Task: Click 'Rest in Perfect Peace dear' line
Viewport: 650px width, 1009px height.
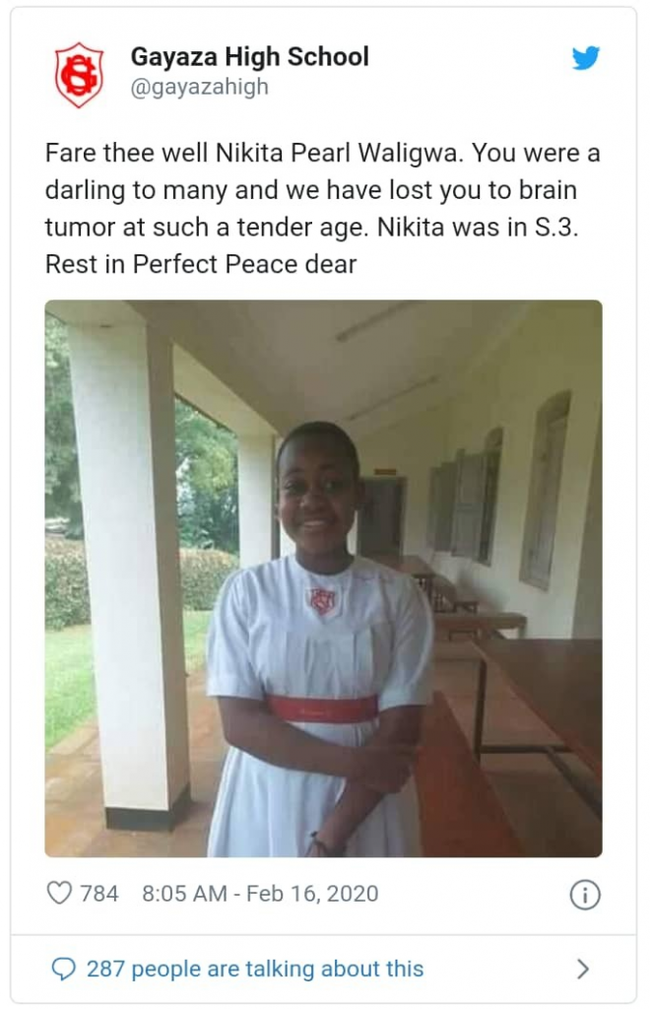Action: (x=201, y=264)
